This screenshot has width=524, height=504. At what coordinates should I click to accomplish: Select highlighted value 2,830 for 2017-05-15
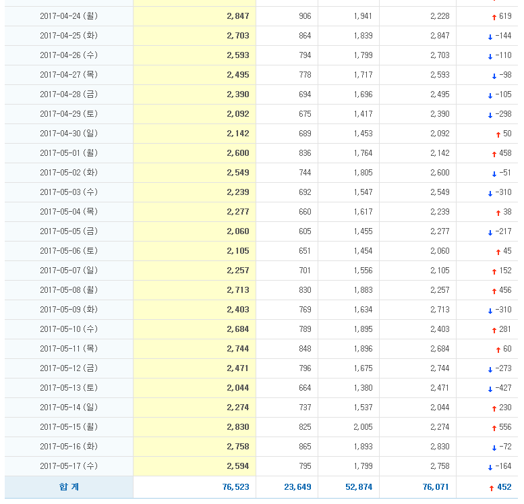pos(237,427)
